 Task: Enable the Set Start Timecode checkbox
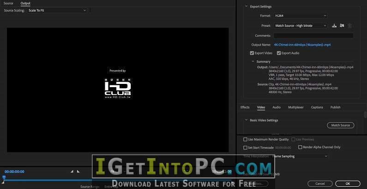point(245,148)
